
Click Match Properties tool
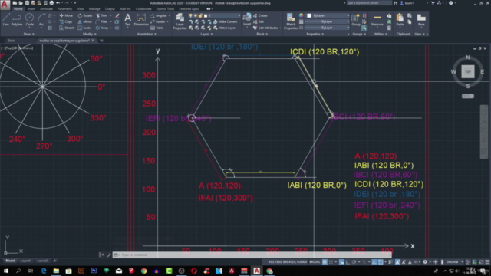291,21
